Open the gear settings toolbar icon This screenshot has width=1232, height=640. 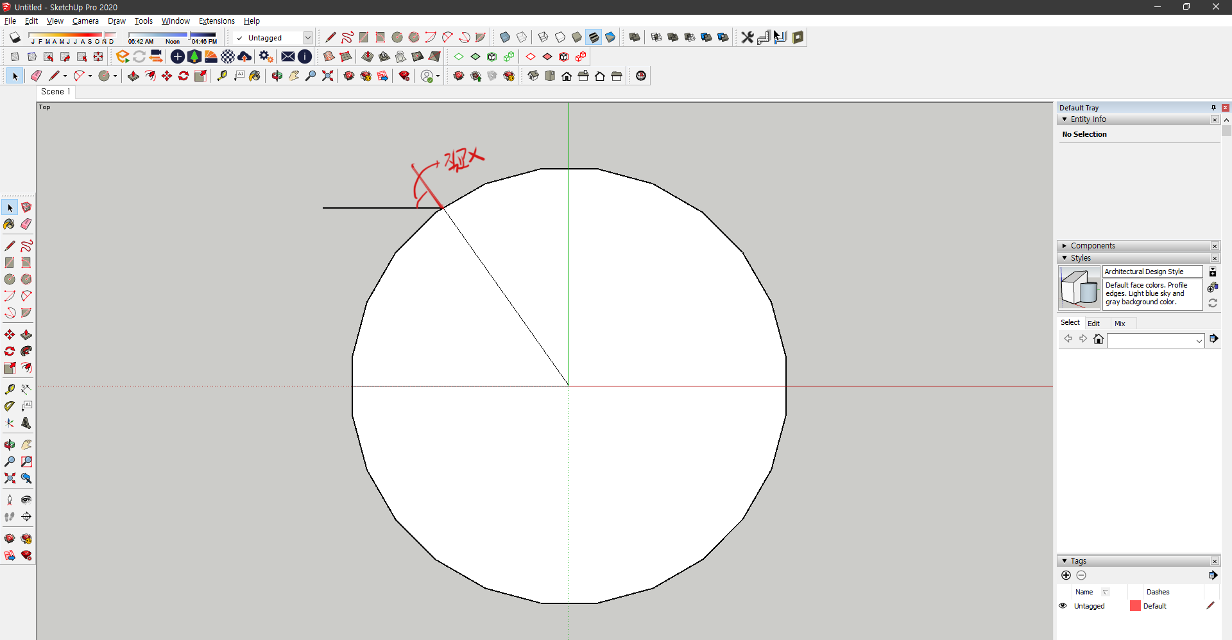coord(266,56)
